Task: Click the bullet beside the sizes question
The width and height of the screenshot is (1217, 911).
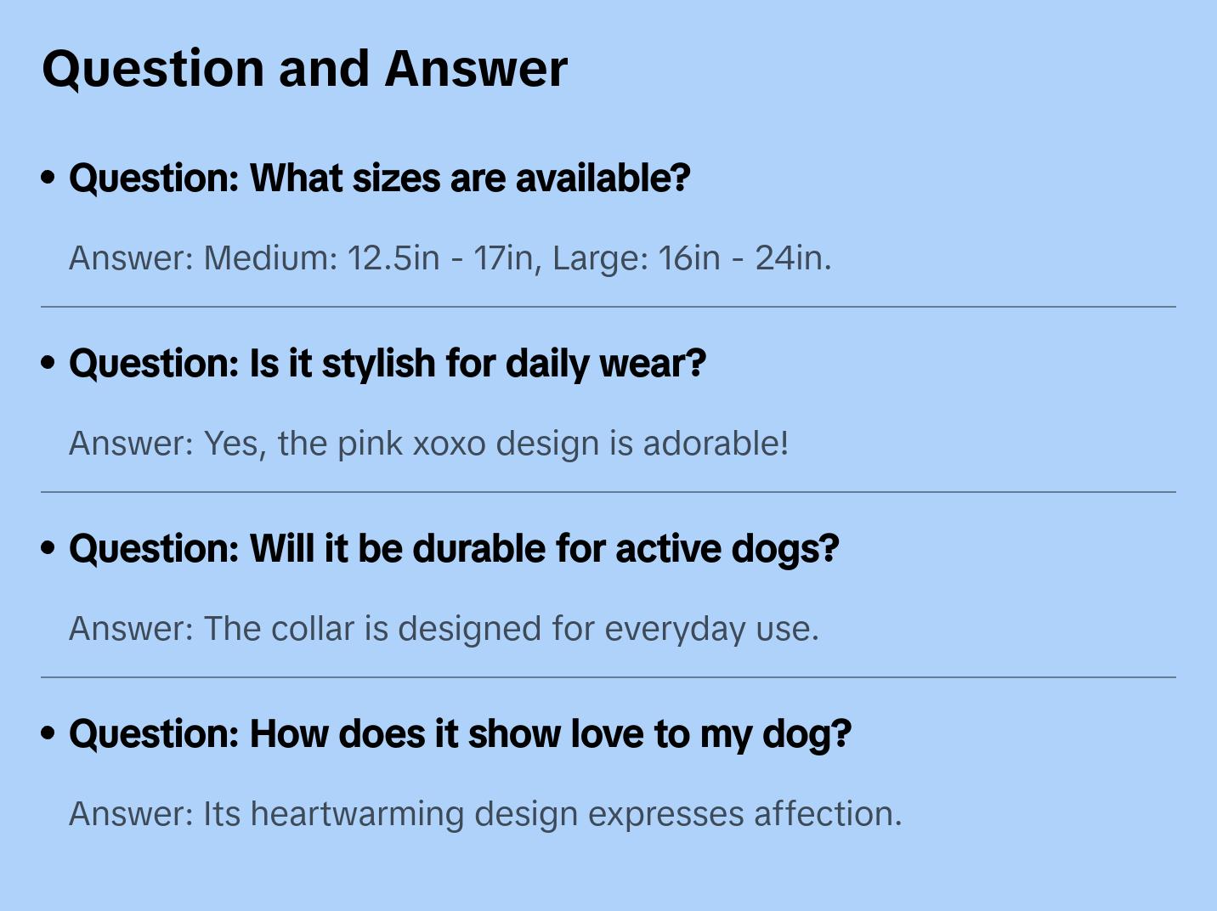Action: (48, 178)
